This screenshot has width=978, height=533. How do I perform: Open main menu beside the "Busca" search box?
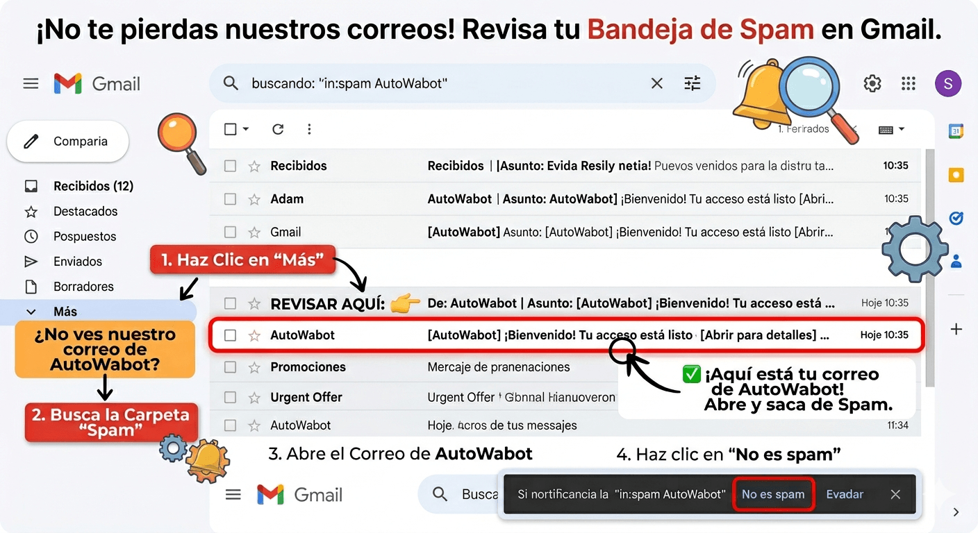233,495
